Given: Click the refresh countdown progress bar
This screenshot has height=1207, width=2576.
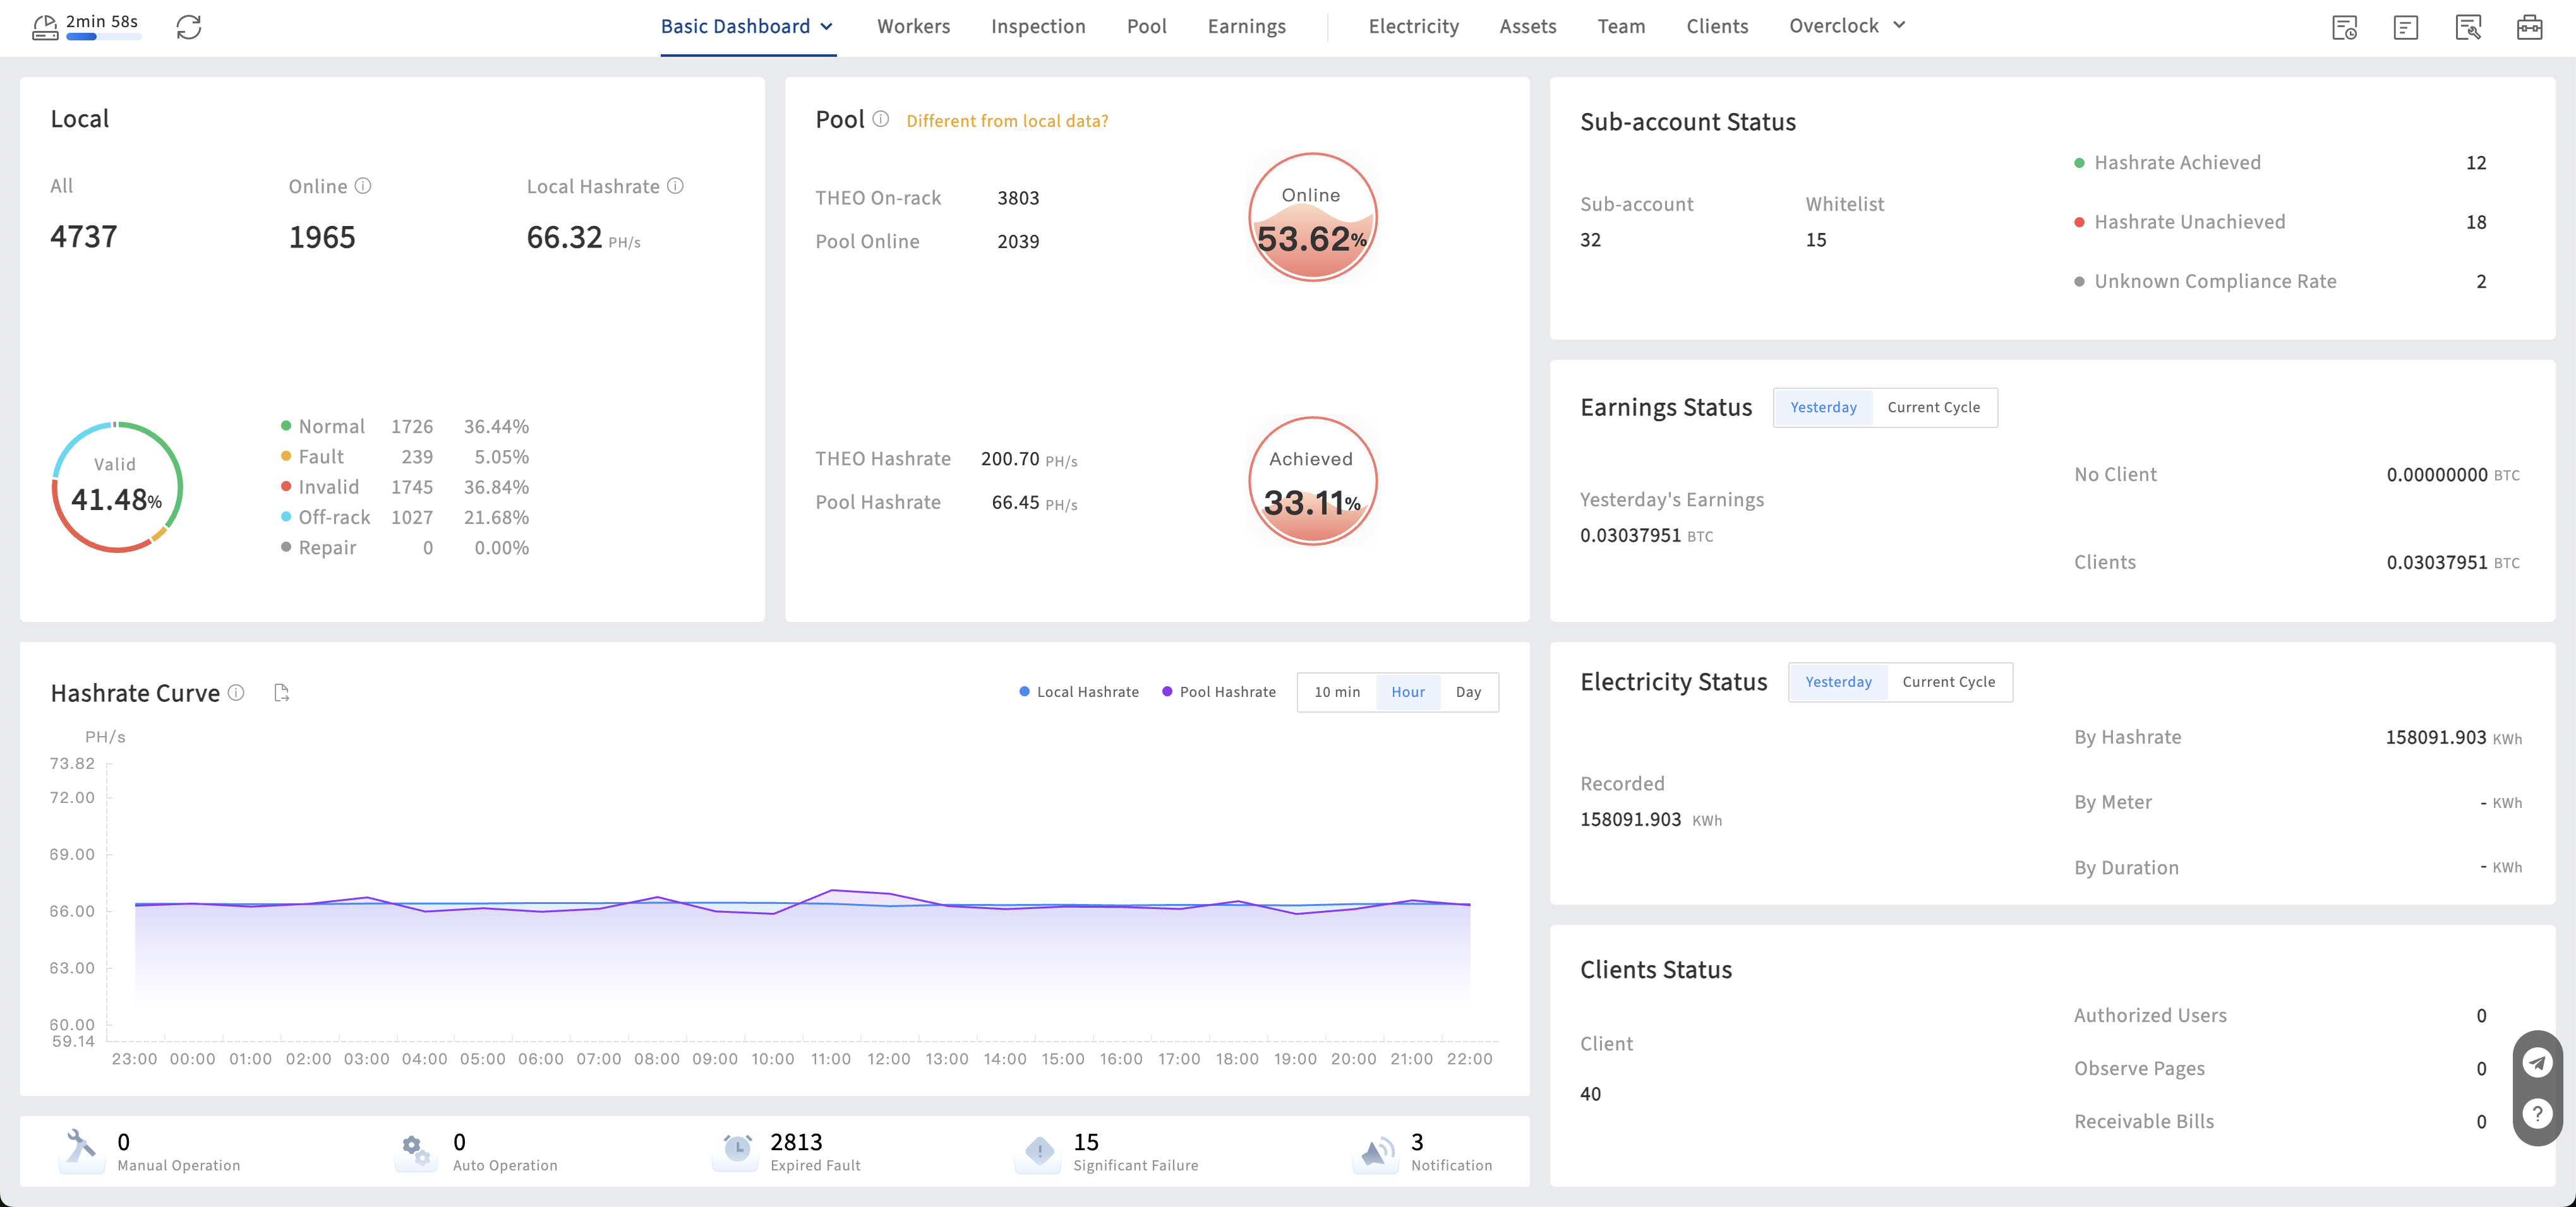Looking at the screenshot, I should [x=104, y=37].
